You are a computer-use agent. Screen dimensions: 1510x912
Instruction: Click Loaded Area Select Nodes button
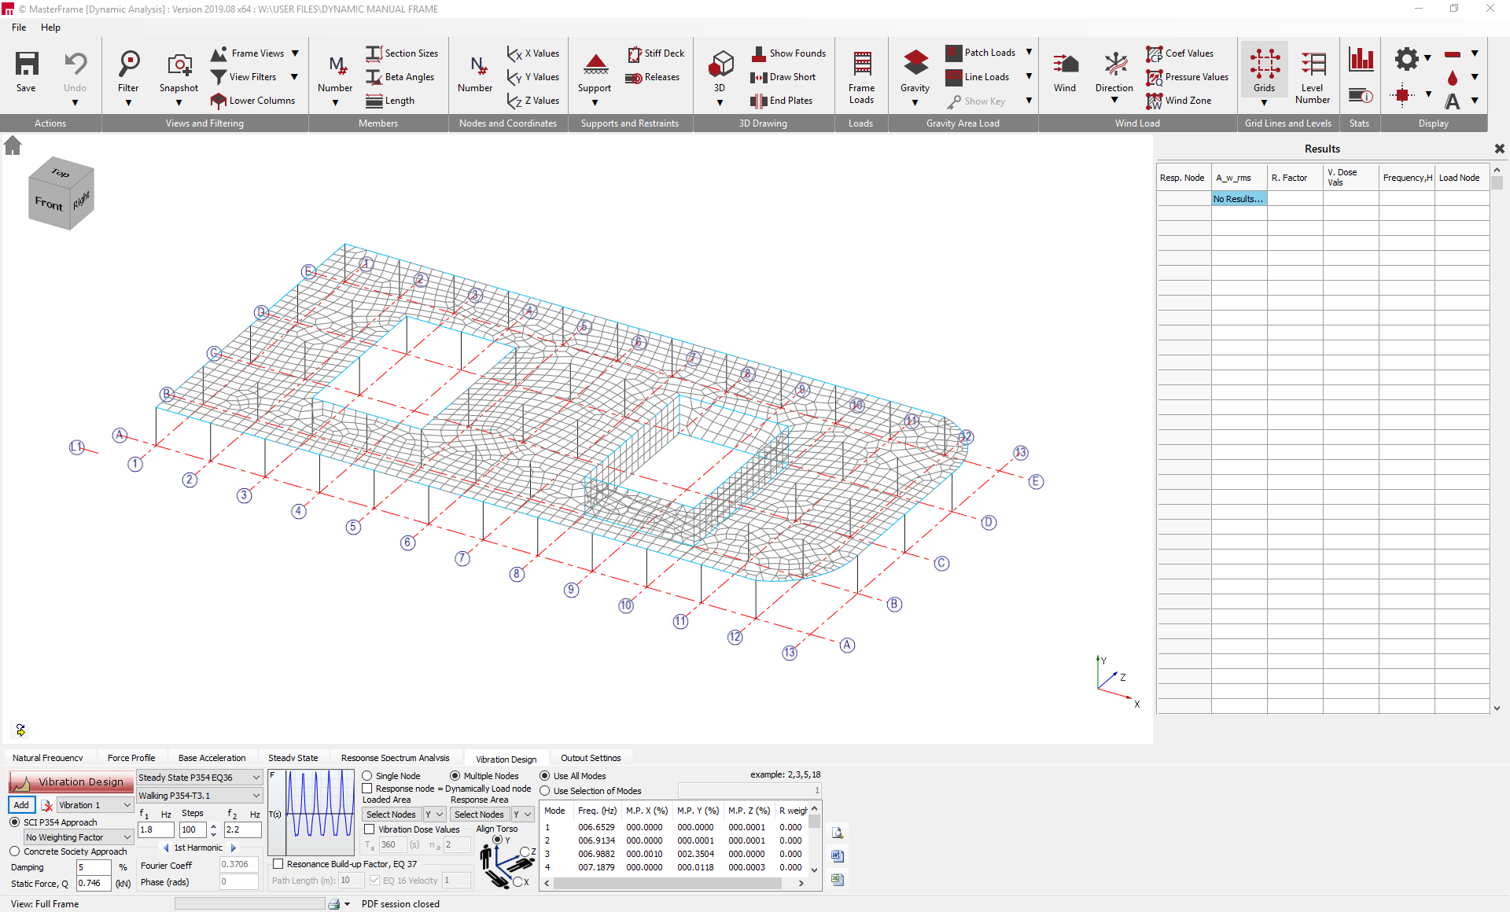click(391, 815)
